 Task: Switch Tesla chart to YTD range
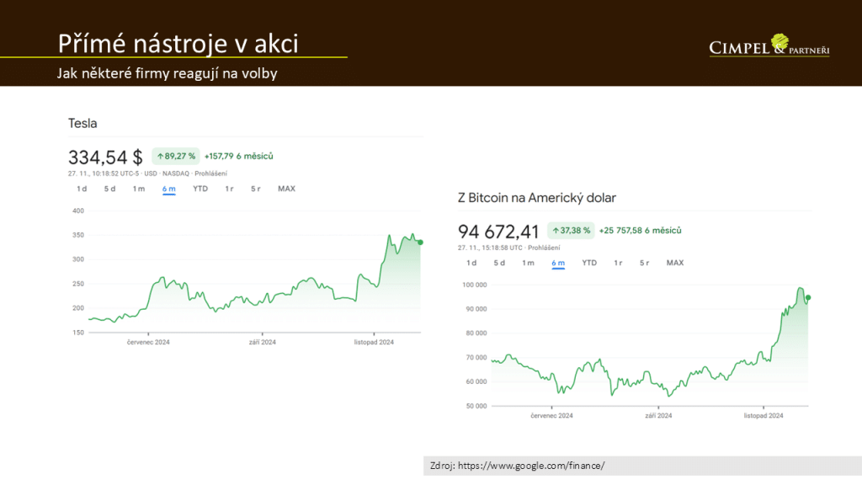point(200,189)
